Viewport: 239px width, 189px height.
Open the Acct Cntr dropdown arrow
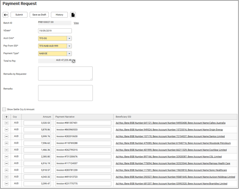click(x=69, y=38)
